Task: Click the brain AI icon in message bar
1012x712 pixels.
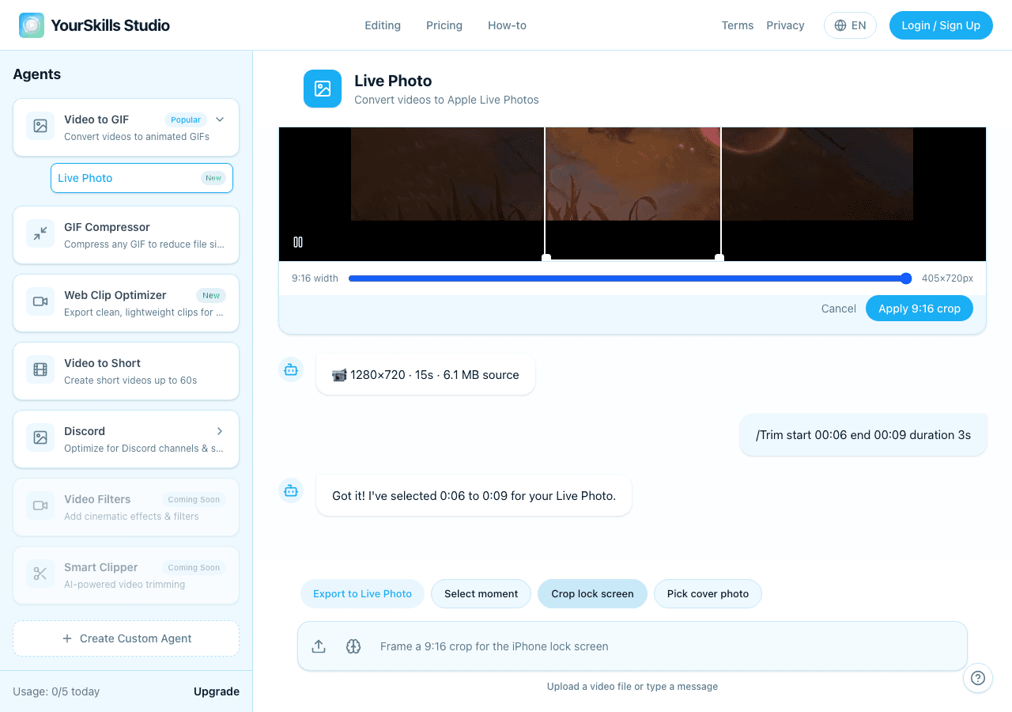Action: tap(353, 646)
